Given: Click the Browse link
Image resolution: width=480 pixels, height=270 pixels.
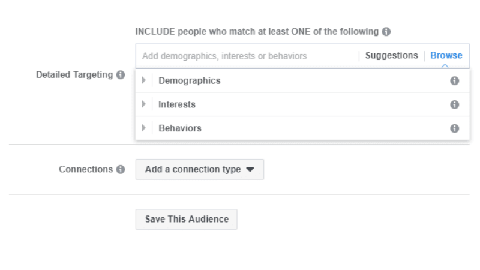Looking at the screenshot, I should tap(446, 56).
